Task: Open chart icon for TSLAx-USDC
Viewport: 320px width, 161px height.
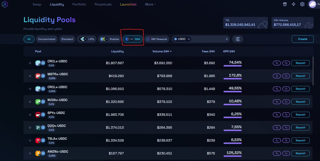Action: [x=277, y=141]
